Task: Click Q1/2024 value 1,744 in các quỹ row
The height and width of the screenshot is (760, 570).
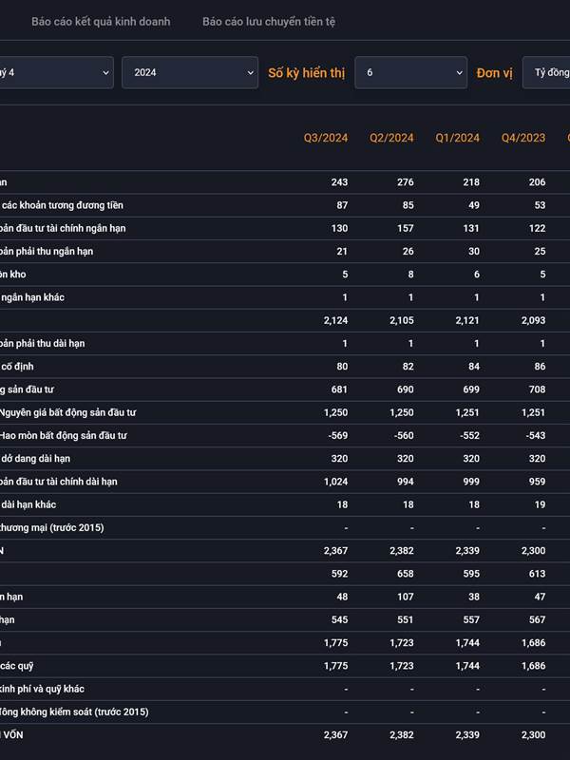Action: pos(467,666)
